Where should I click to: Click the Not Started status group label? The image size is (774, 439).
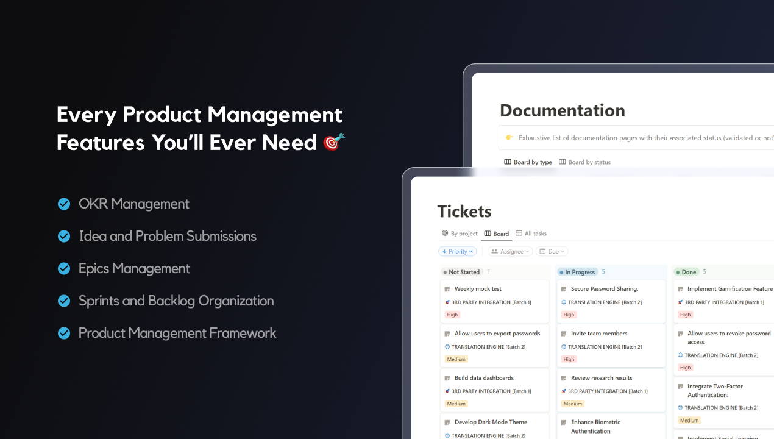(x=461, y=272)
